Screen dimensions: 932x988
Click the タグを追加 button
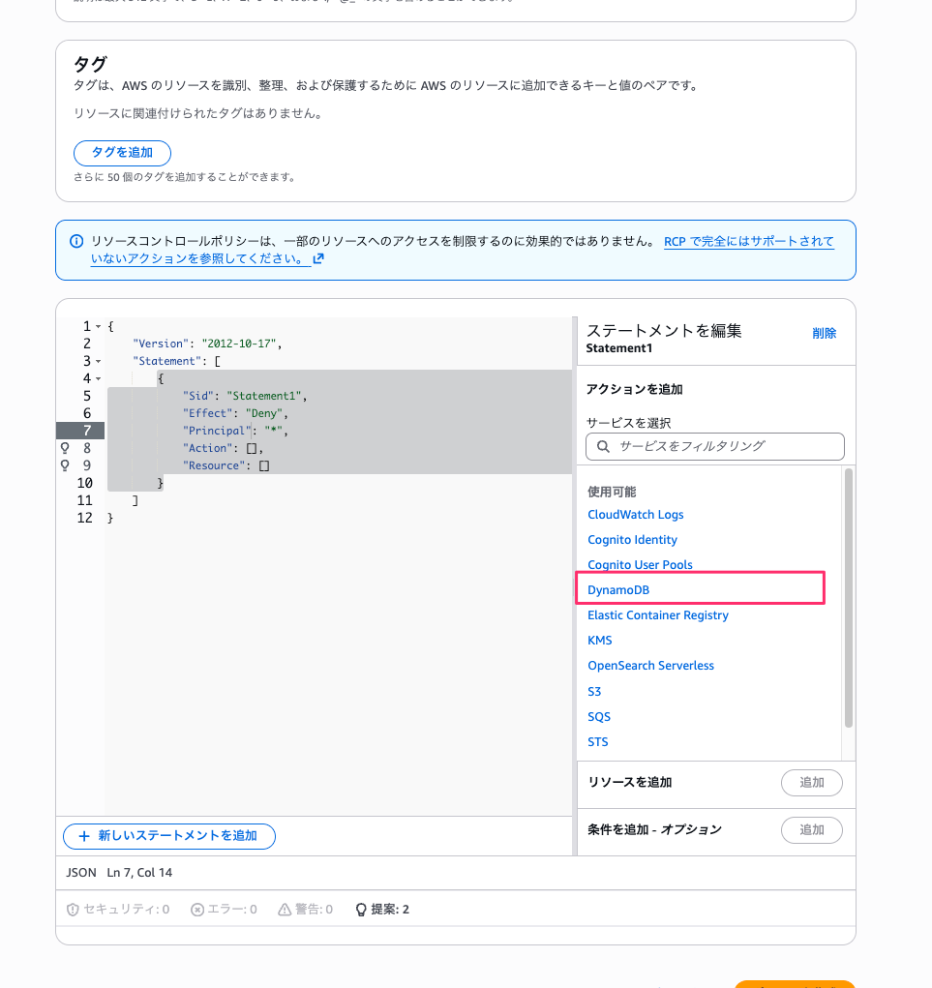coord(122,153)
